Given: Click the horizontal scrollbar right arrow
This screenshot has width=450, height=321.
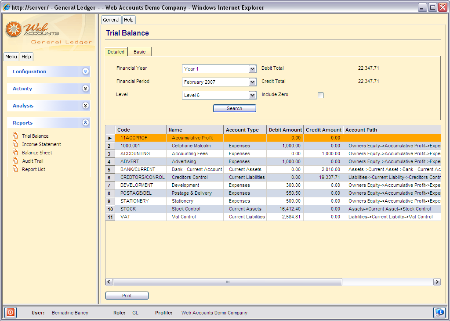Looking at the screenshot, I should point(437,282).
